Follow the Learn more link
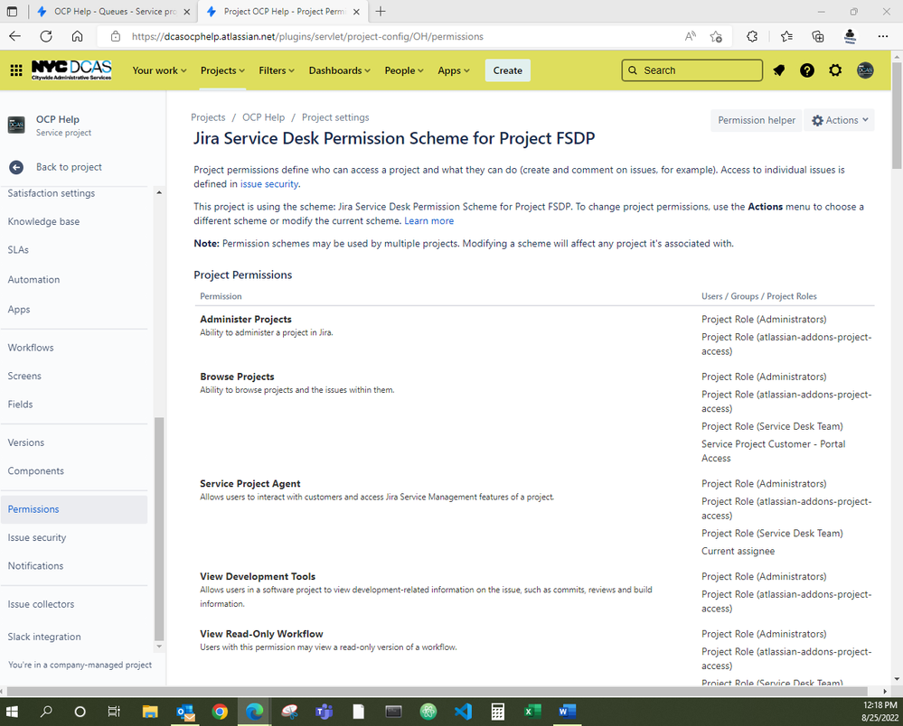This screenshot has width=903, height=726. pyautogui.click(x=429, y=221)
